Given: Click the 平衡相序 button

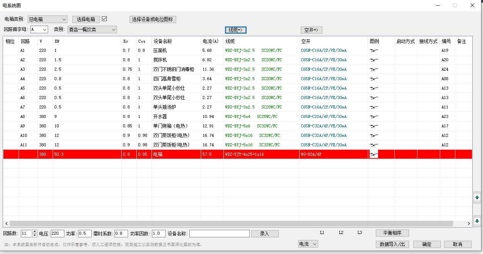Looking at the screenshot, I should pyautogui.click(x=392, y=233).
